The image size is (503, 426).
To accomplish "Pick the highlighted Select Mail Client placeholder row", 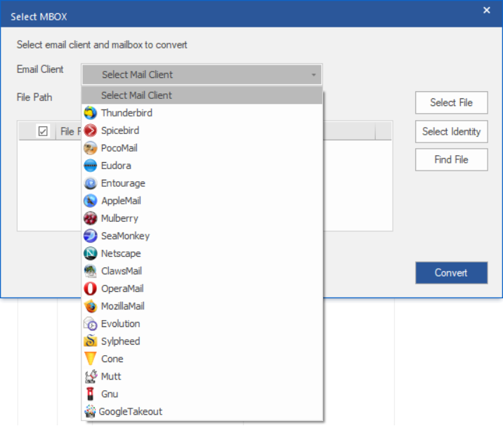I will click(202, 95).
